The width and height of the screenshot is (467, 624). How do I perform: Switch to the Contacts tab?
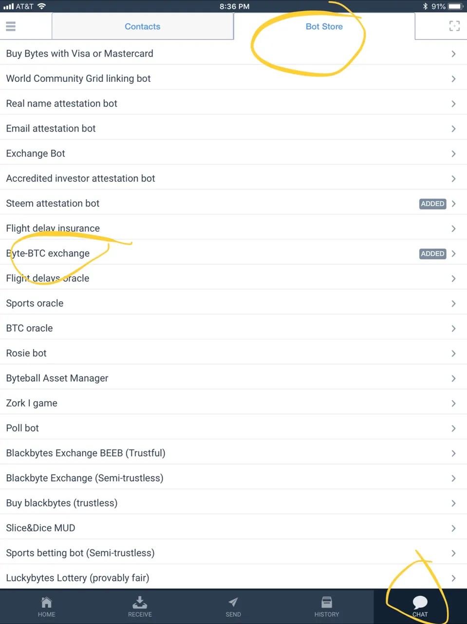tap(143, 26)
